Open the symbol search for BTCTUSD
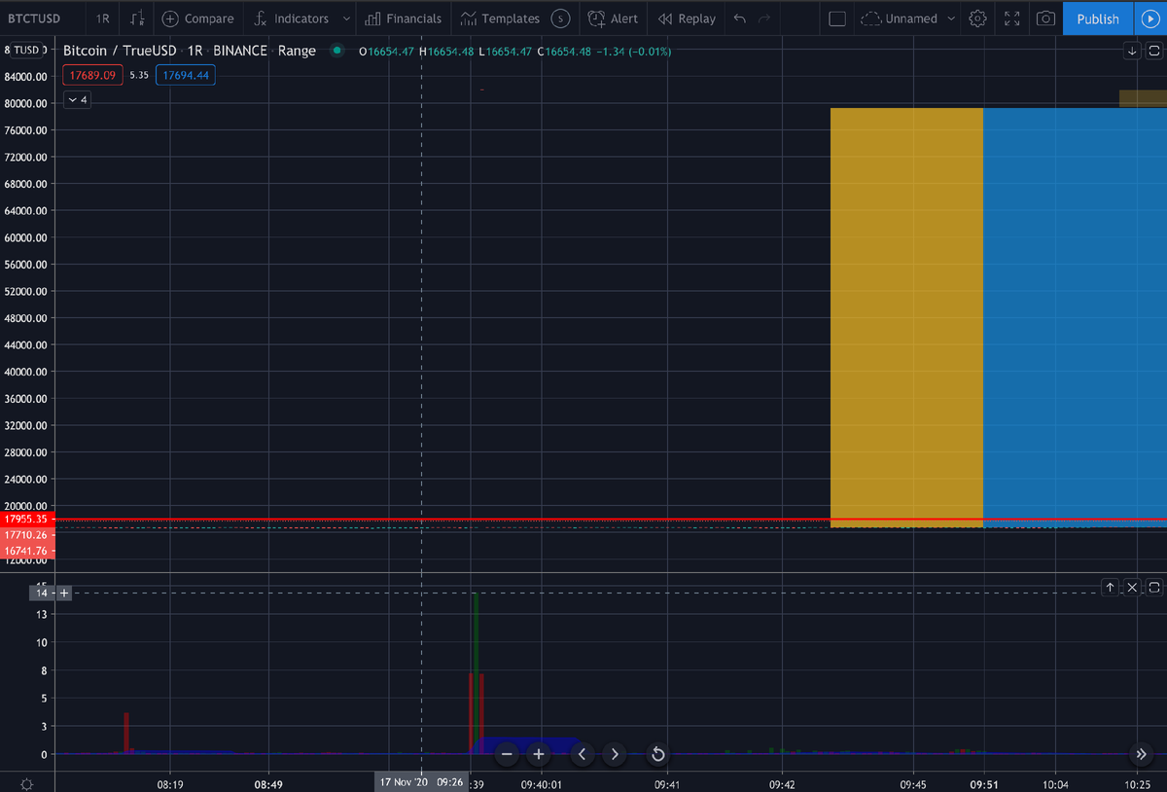Screen dimensions: 1167x792 pos(35,18)
